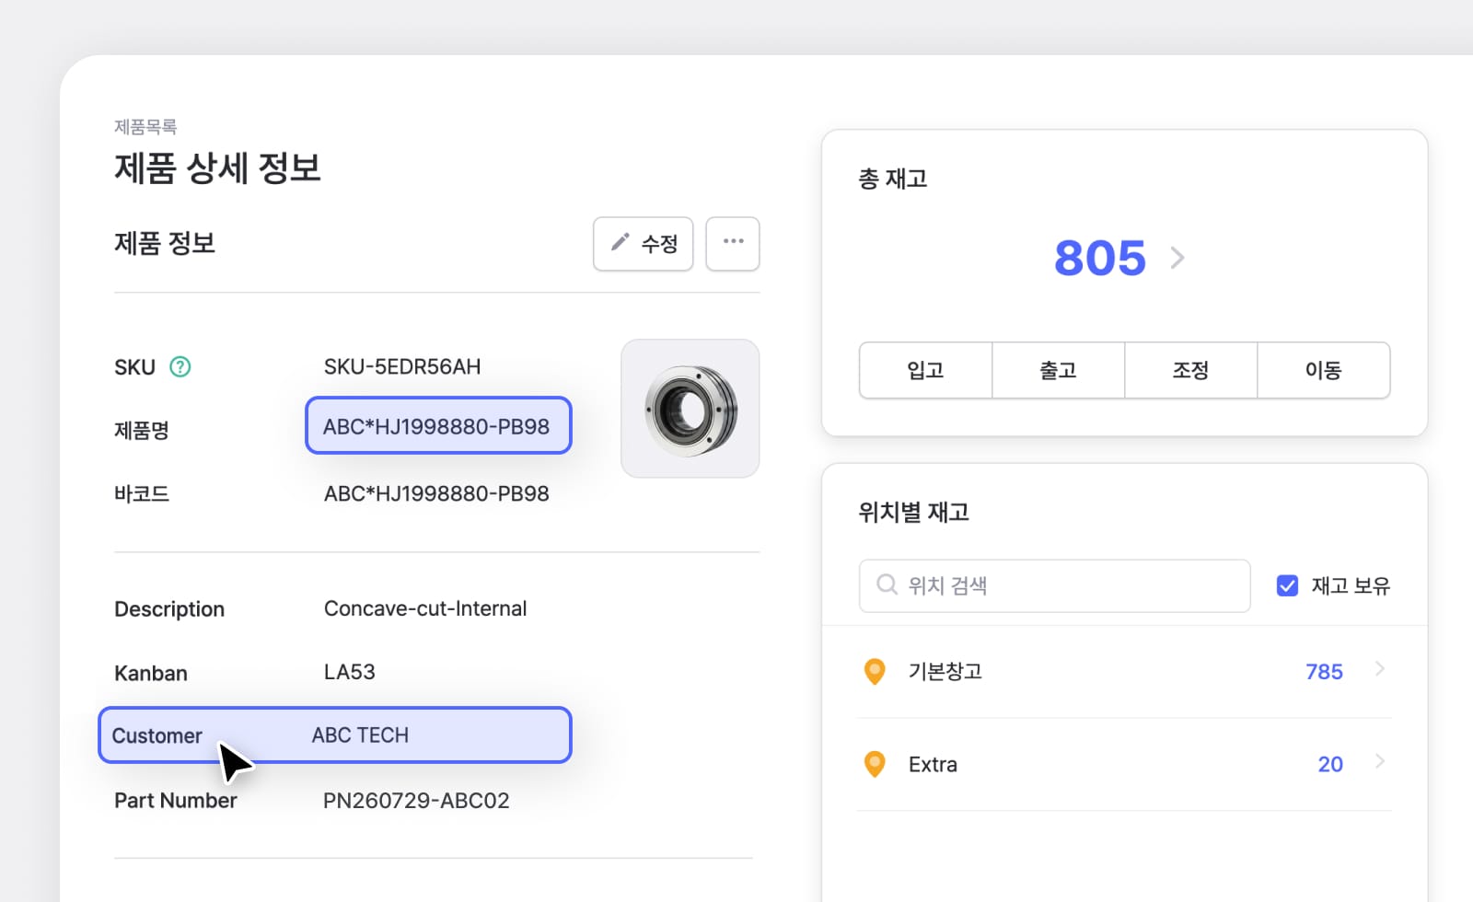Expand the Extra row chevron
Screen dimensions: 1473x902
[x=1380, y=761]
